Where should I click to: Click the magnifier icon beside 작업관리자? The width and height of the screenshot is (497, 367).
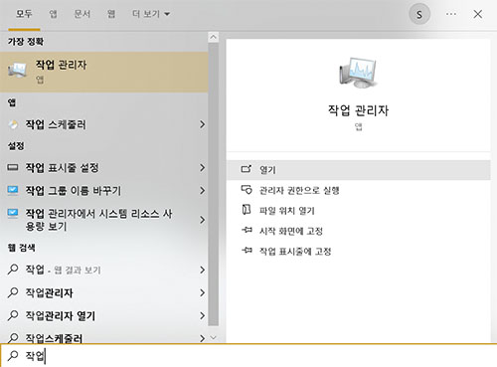coord(13,292)
